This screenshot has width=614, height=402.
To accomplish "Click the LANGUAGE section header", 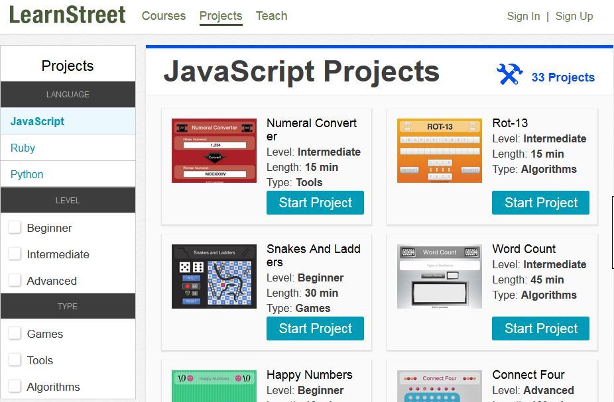I will tap(68, 94).
